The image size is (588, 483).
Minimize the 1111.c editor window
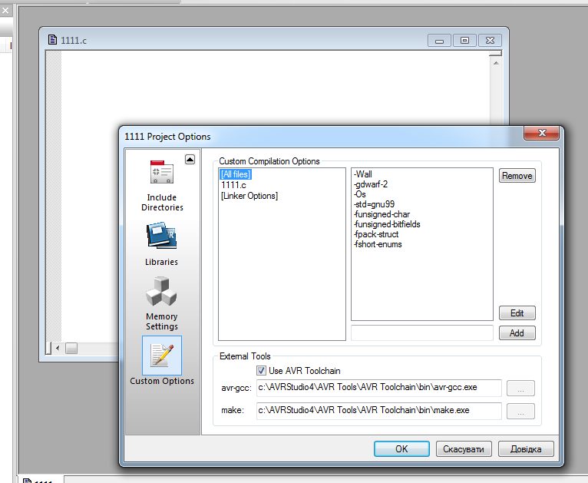click(x=440, y=41)
